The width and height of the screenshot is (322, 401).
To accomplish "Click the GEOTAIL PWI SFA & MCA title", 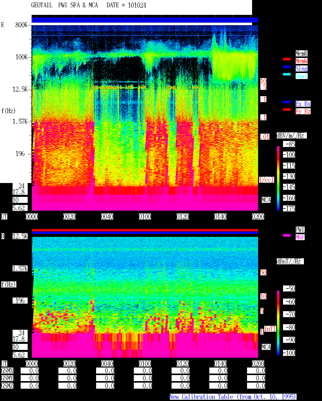I will coord(64,5).
